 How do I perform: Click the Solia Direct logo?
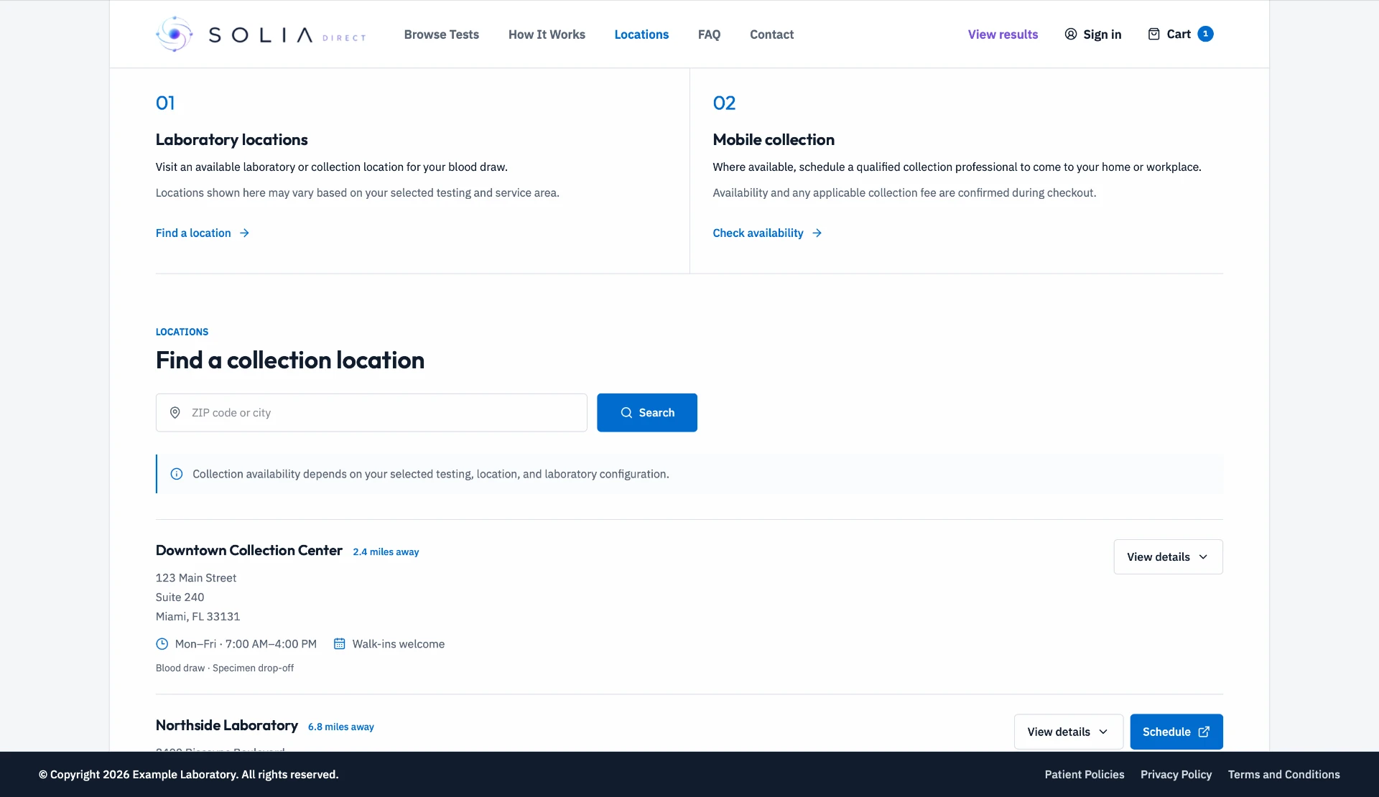[x=261, y=34]
